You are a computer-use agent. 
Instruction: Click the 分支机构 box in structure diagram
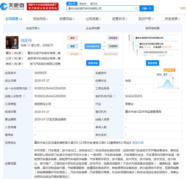tap(113, 46)
